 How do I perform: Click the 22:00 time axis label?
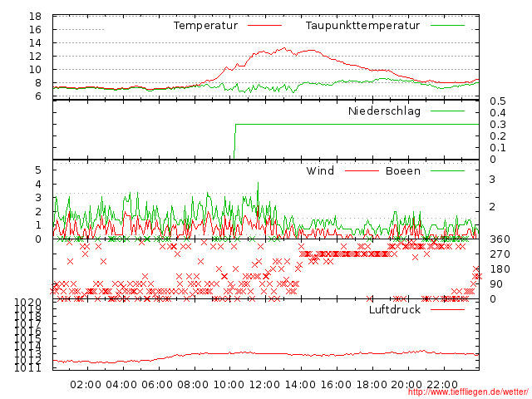tap(442, 385)
